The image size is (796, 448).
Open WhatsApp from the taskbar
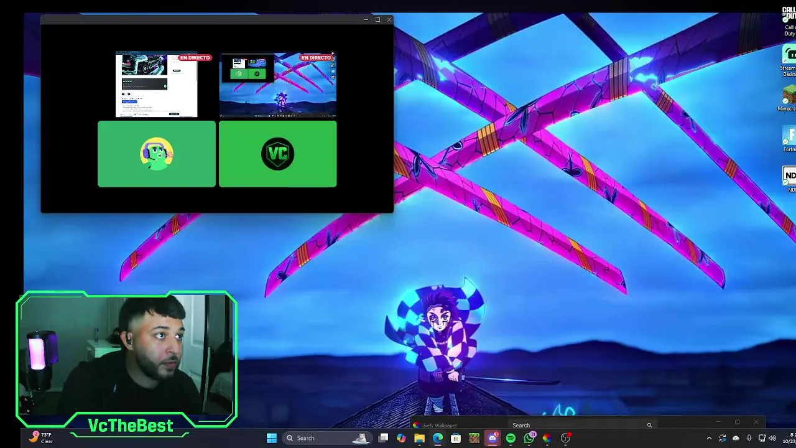pyautogui.click(x=529, y=438)
